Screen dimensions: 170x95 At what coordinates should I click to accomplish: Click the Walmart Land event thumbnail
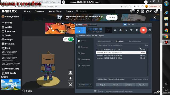click(x=11, y=84)
